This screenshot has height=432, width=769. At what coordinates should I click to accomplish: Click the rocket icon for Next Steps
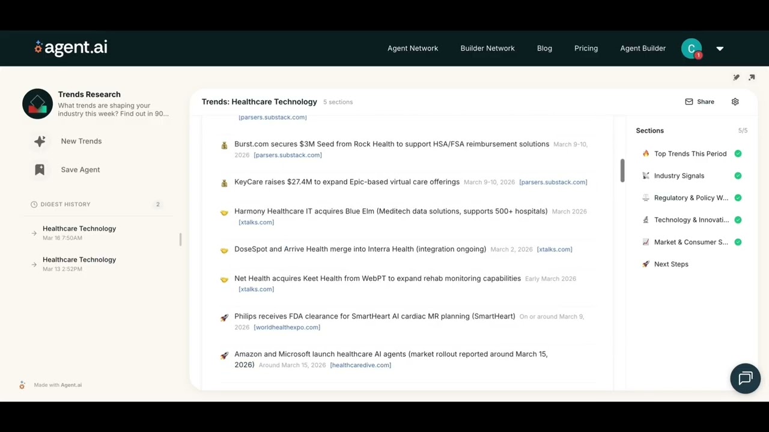(x=646, y=264)
